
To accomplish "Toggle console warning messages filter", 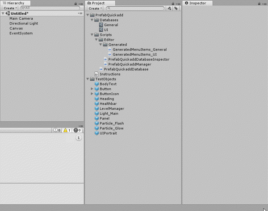I will pos(67,130).
